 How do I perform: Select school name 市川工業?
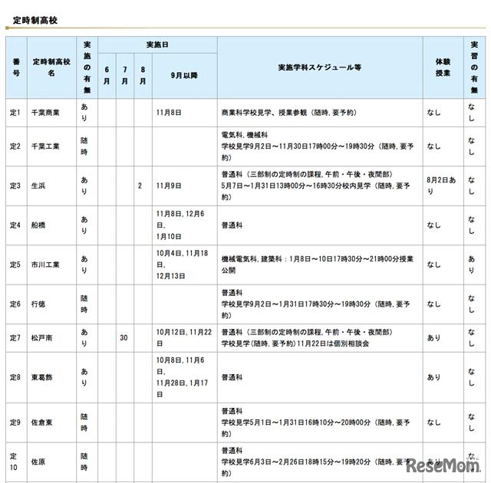click(45, 264)
